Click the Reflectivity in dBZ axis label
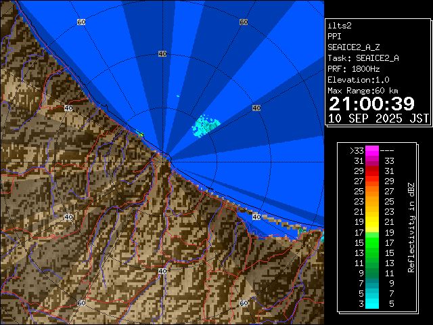The image size is (433, 325). [411, 227]
